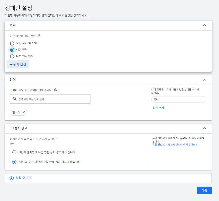Open EU political ads definition link
The width and height of the screenshot is (219, 201).
(175, 145)
